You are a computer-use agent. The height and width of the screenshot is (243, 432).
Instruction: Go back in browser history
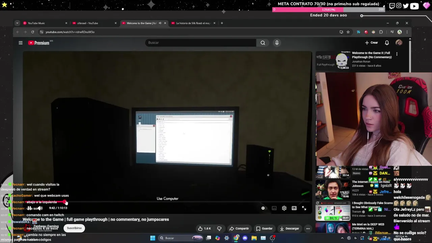18,32
